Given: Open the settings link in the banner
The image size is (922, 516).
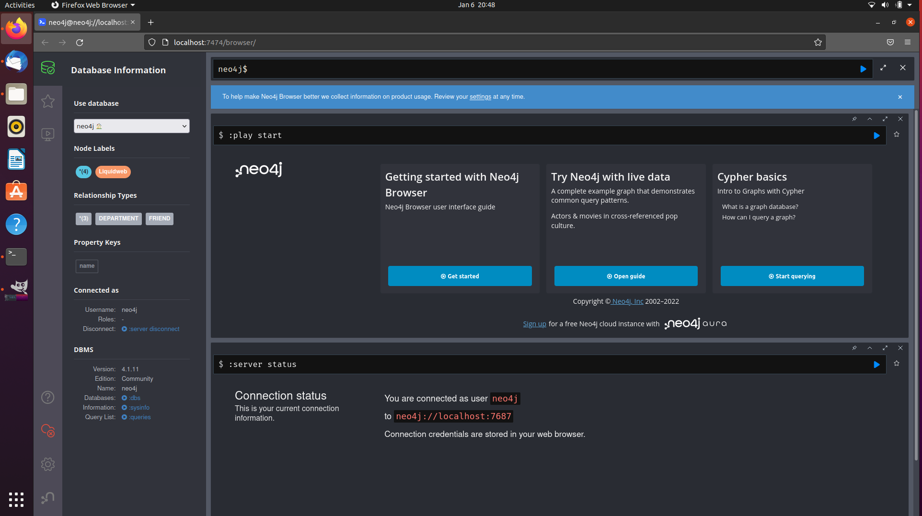Looking at the screenshot, I should (480, 97).
